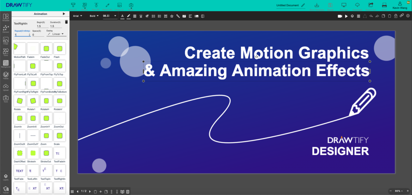Click the Begin(S) input field

[43, 26]
